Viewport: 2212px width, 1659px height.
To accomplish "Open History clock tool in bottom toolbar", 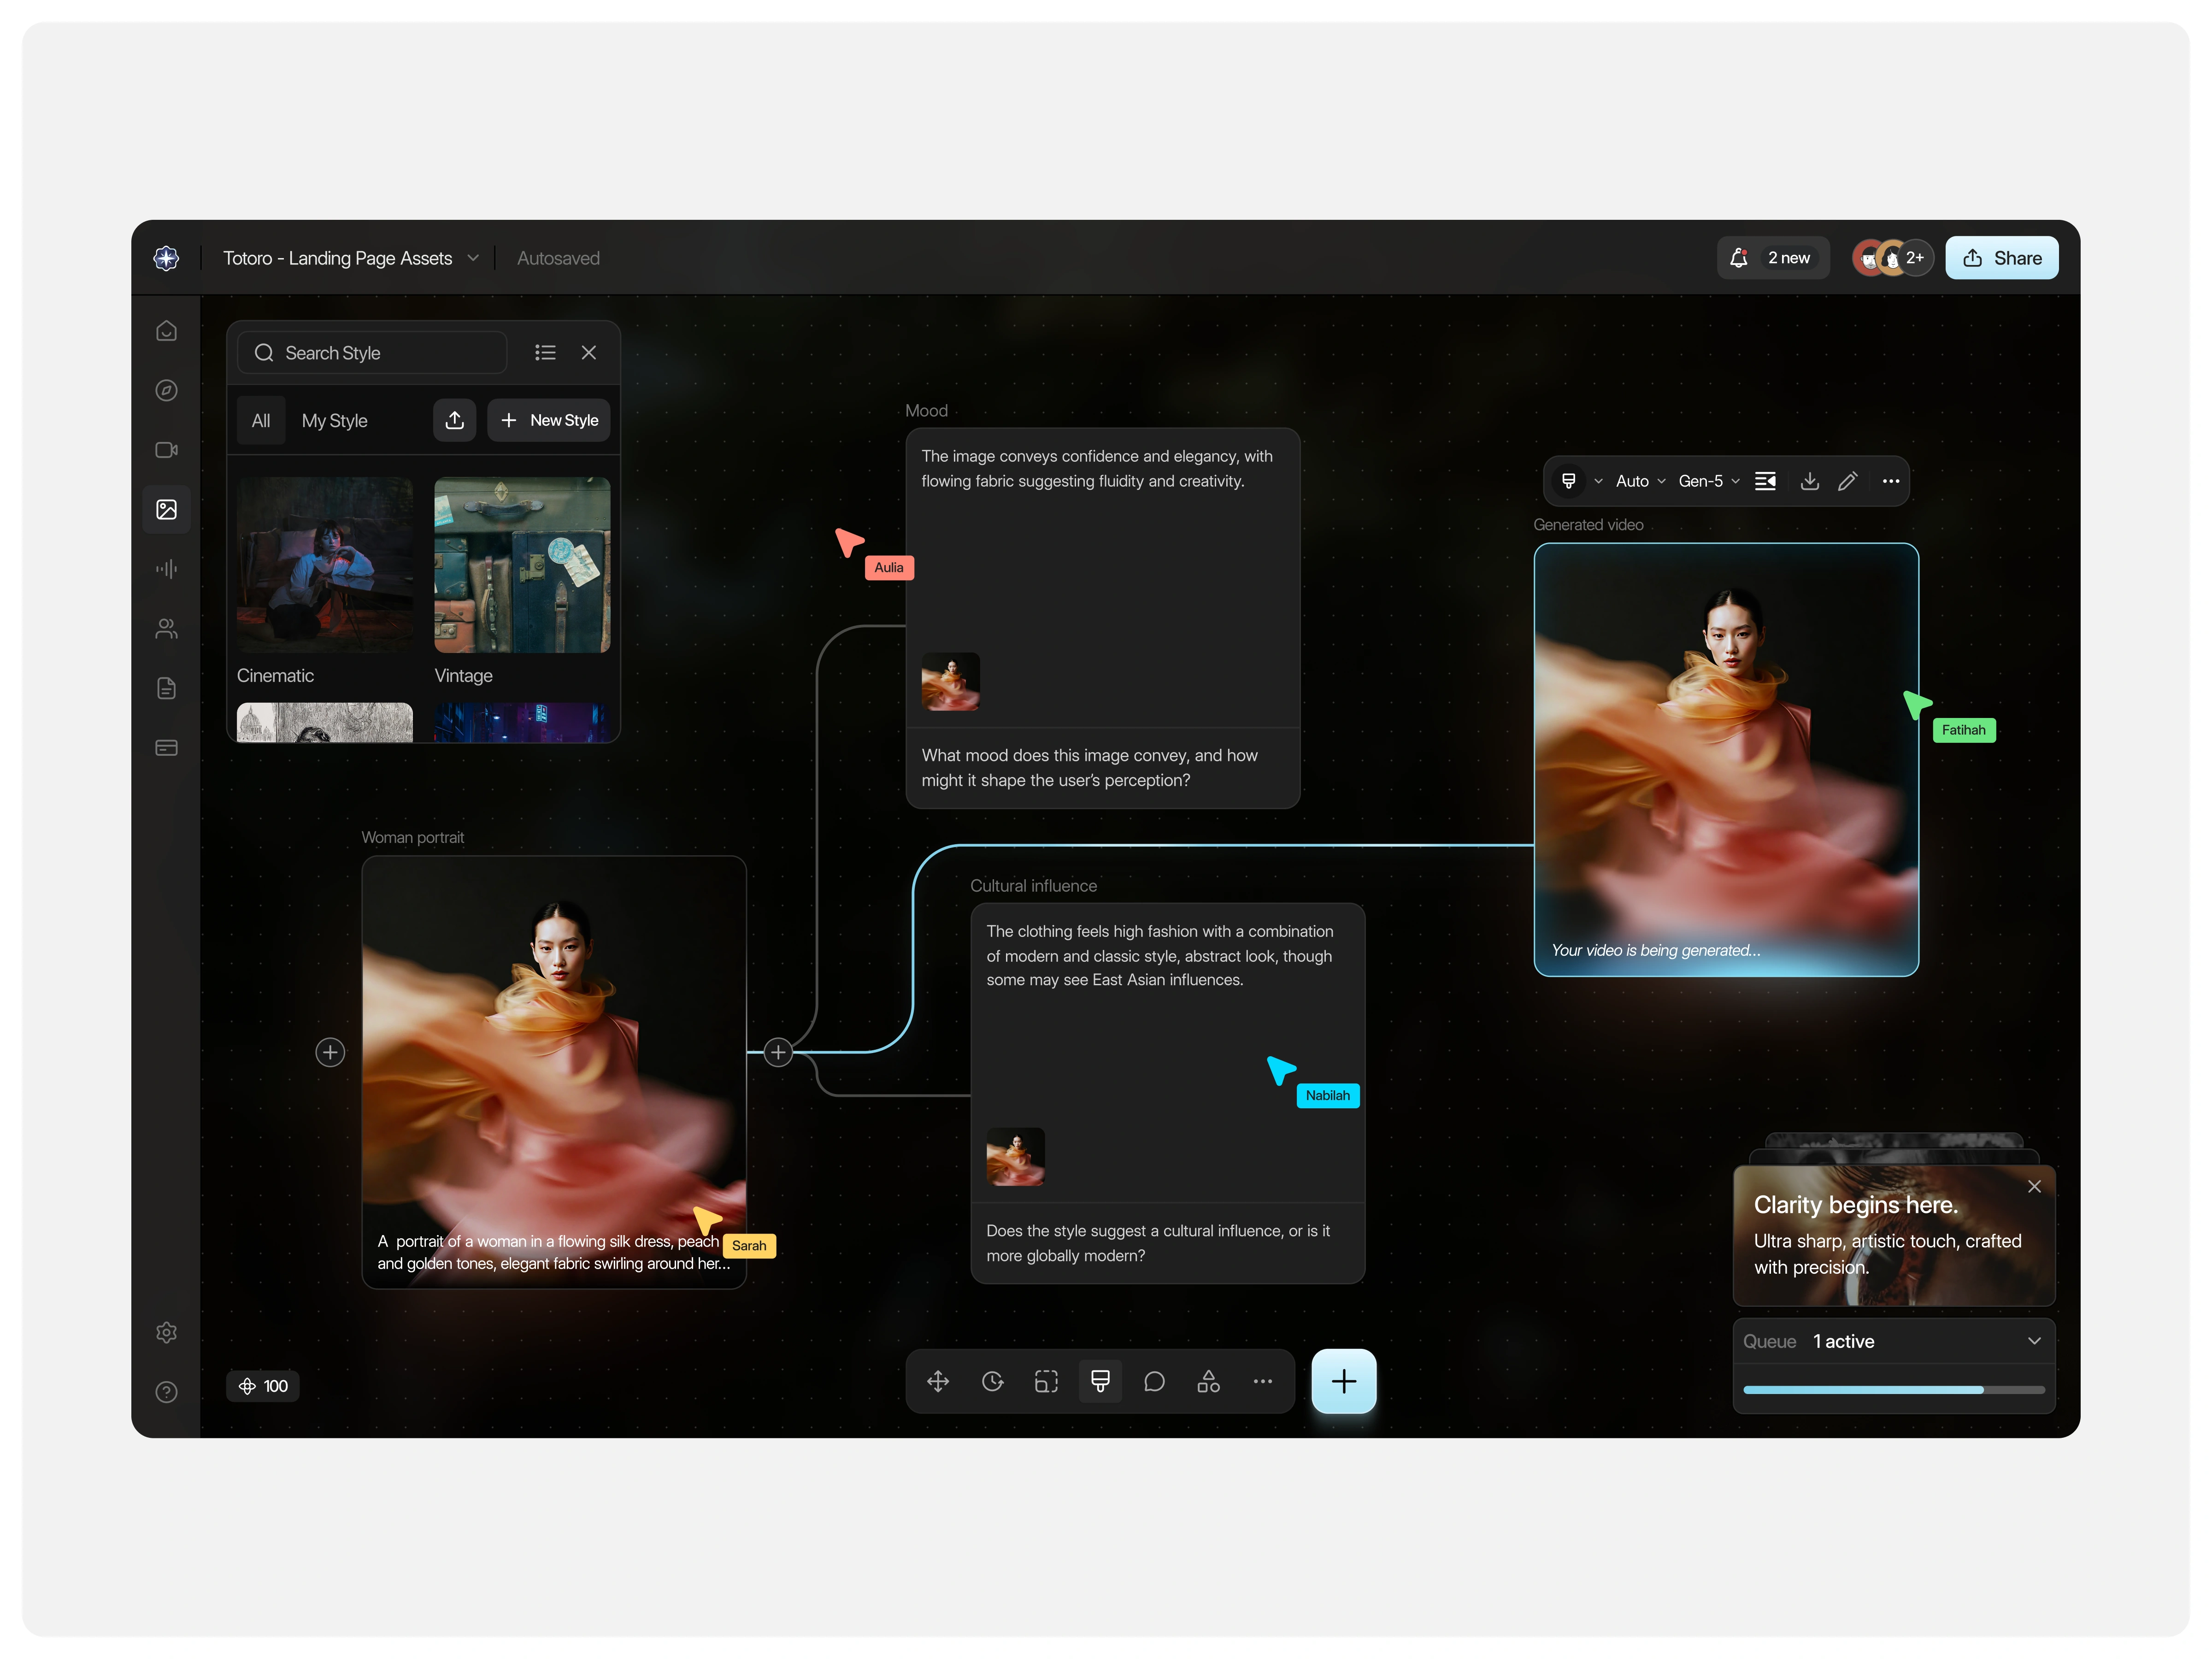I will pos(992,1382).
